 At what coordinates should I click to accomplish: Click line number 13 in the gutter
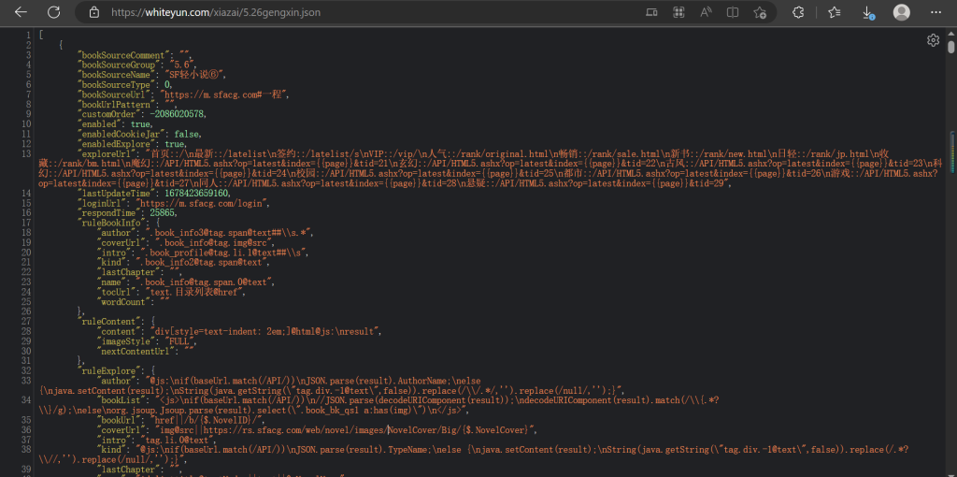click(x=28, y=153)
